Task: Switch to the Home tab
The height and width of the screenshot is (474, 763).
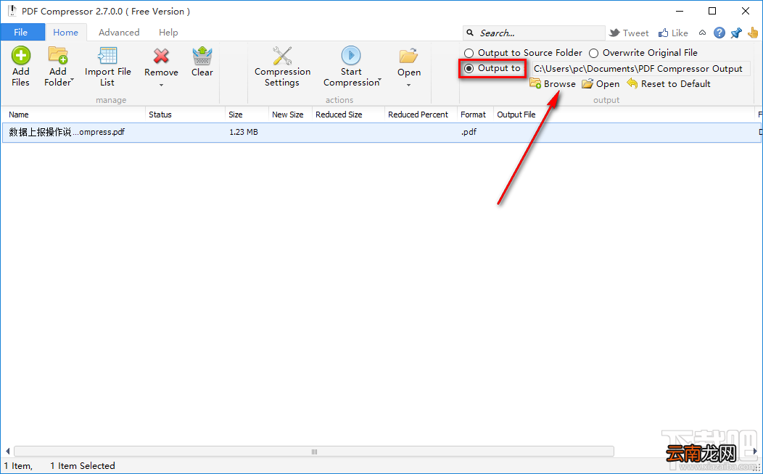Action: [x=66, y=32]
